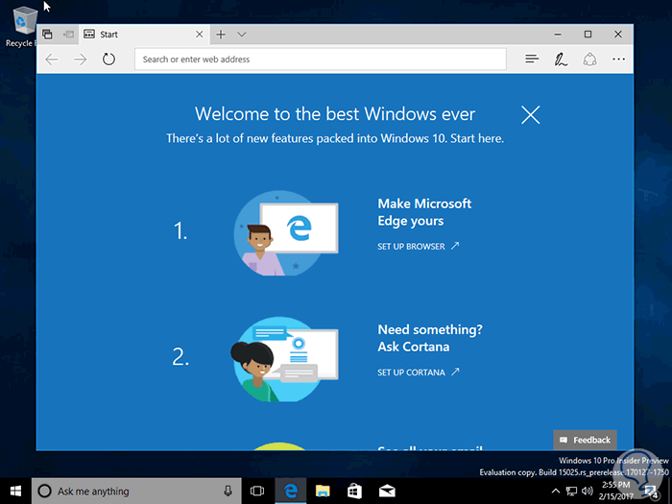The image size is (672, 504).
Task: Open the Windows Start menu
Action: click(x=15, y=492)
